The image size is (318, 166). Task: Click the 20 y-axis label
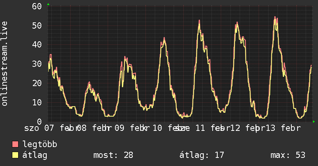(x=37, y=83)
